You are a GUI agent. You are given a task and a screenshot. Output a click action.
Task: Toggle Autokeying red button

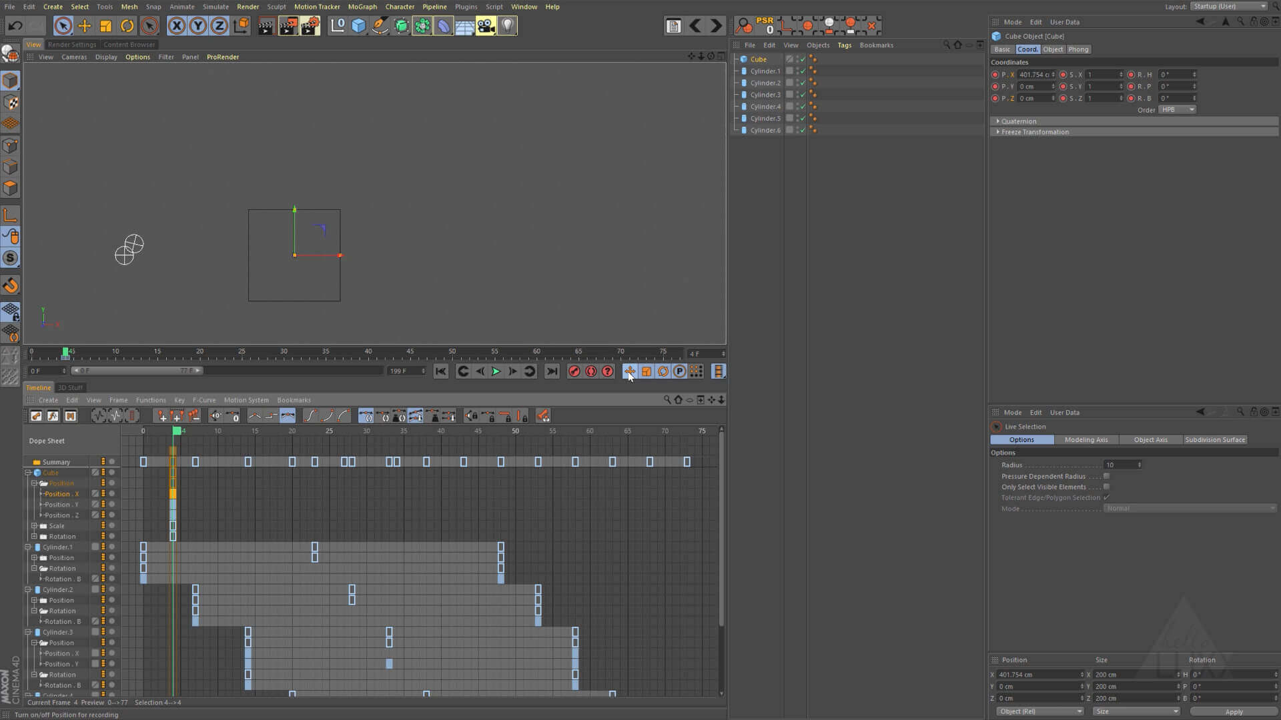591,371
